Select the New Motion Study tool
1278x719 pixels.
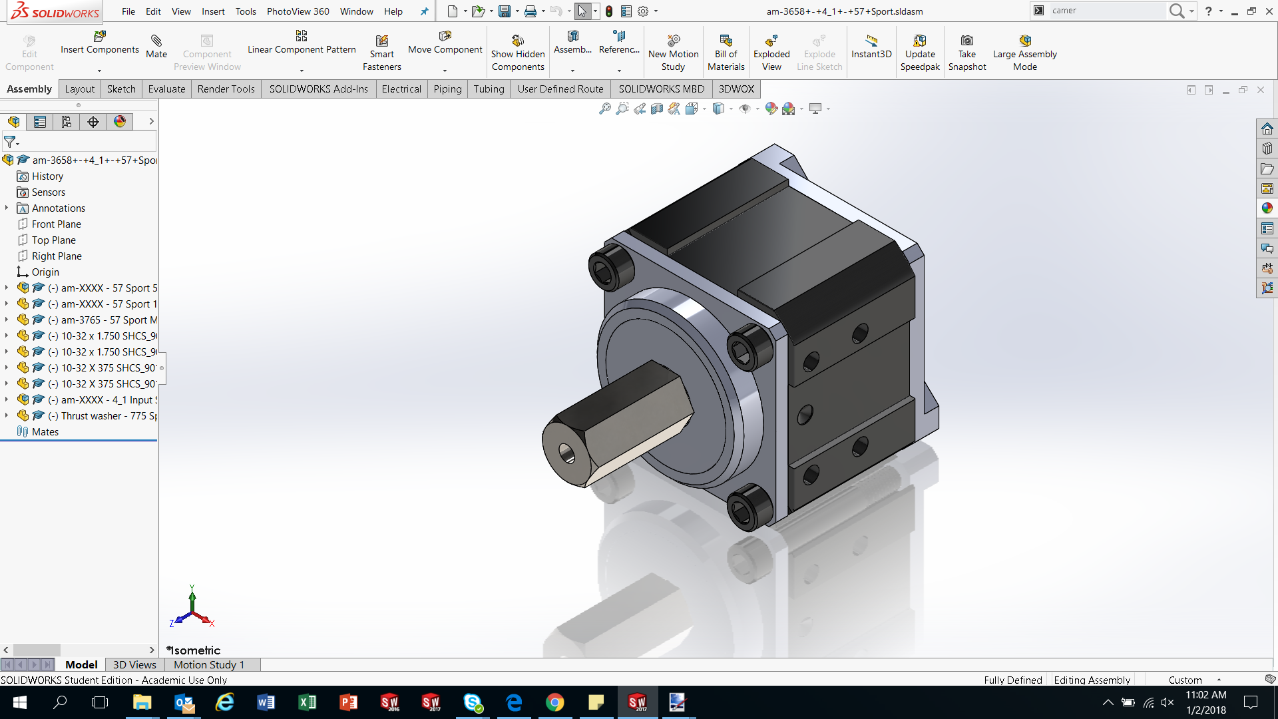673,51
